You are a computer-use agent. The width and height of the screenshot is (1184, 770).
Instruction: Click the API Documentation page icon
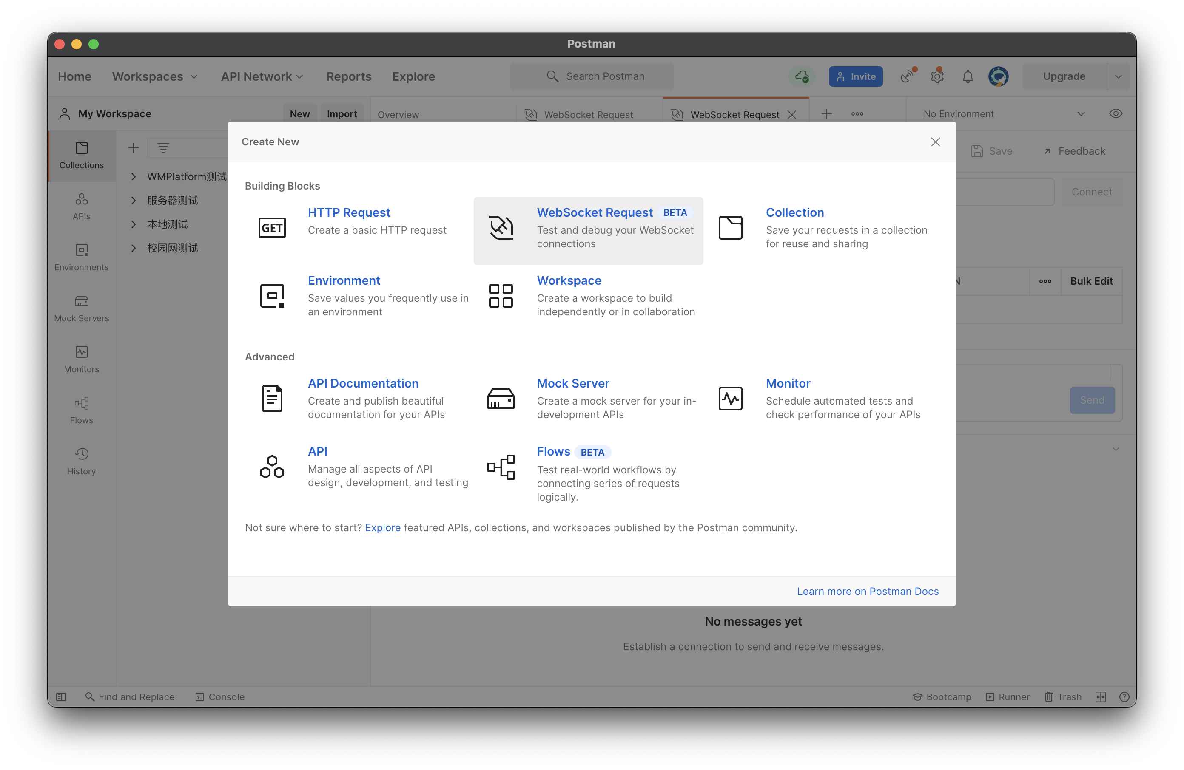(x=272, y=398)
